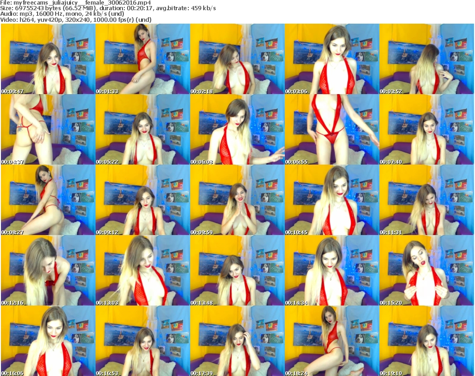Viewport: 475px width, 376px height.
Task: Choose the 00:18:24 frame capture
Action: tap(332, 341)
